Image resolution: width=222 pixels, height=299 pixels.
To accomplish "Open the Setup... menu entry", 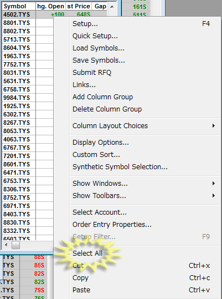I will point(85,24).
